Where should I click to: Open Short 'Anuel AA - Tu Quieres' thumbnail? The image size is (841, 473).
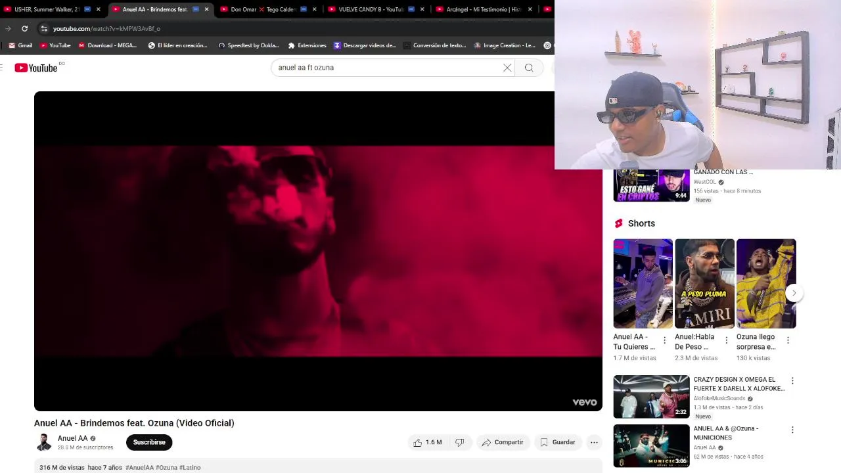[x=643, y=284]
